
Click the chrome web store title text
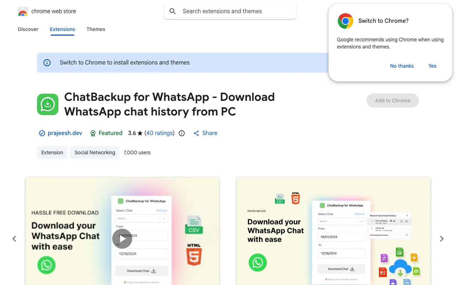point(54,11)
